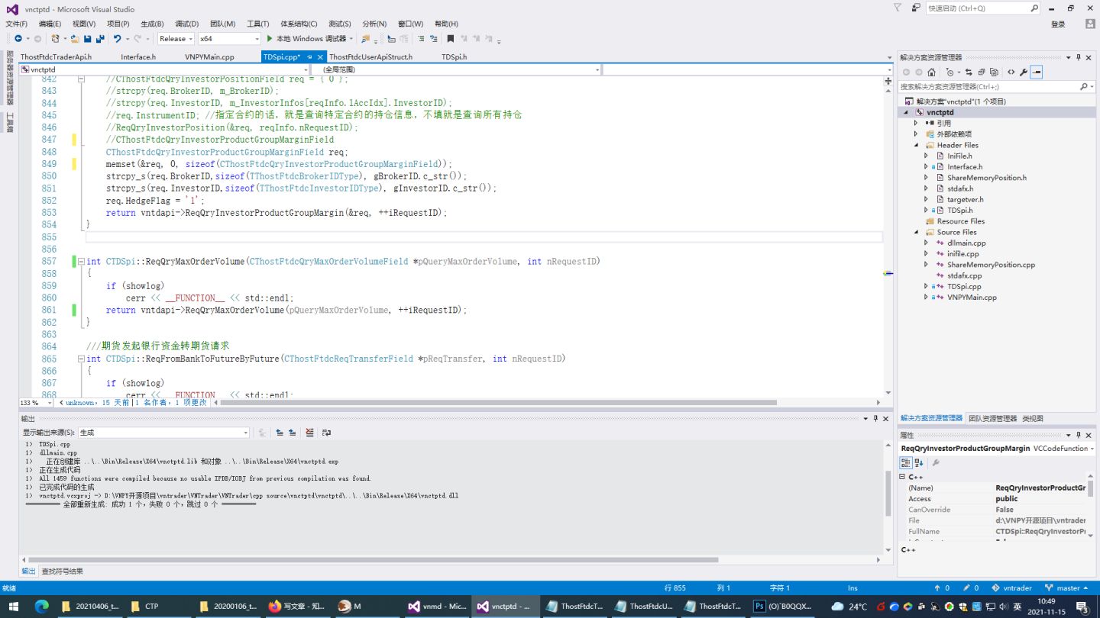
Task: Select TDSpi.cpp in Solution Explorer
Action: tap(964, 286)
